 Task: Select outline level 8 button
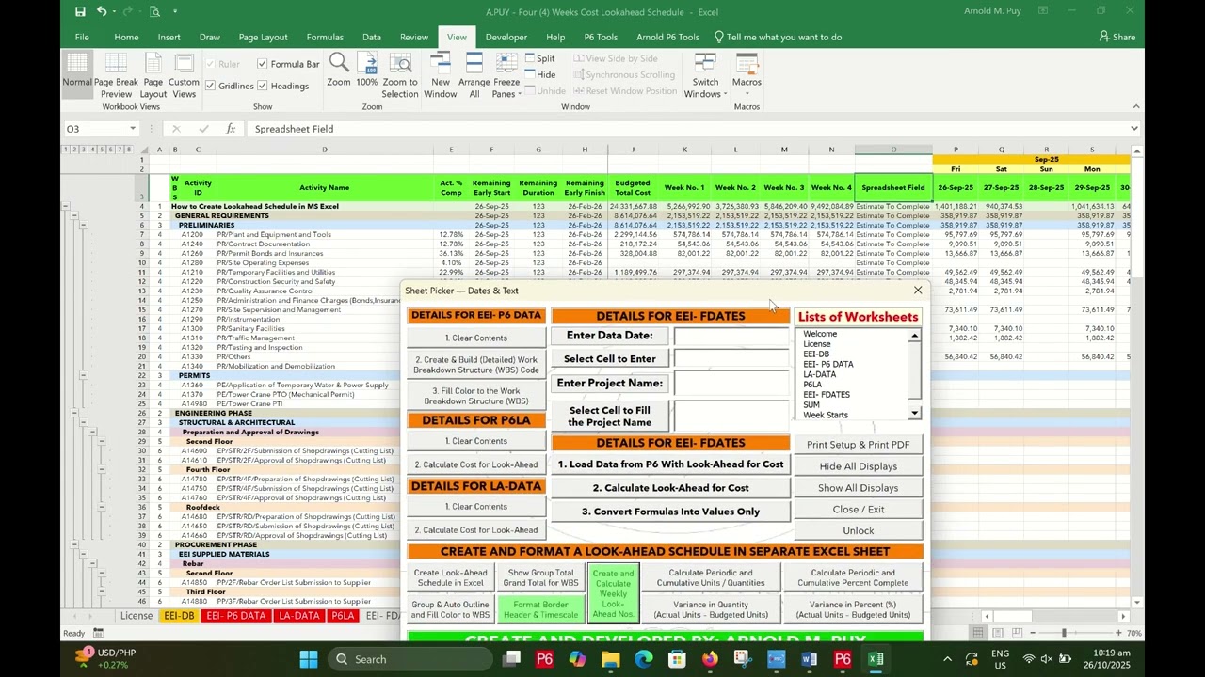click(128, 150)
